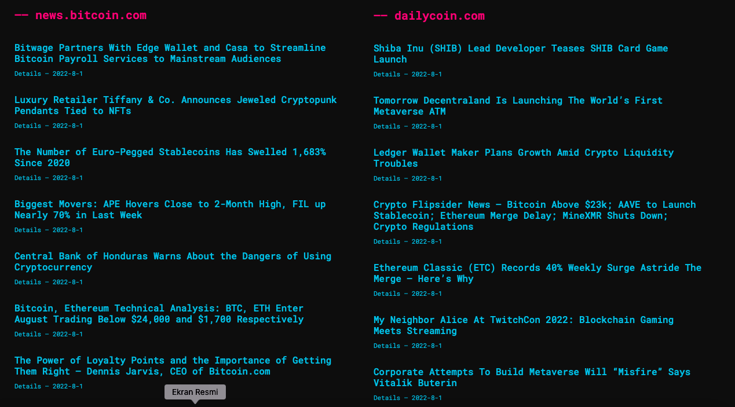Open the Crypto Flipsider News article
The width and height of the screenshot is (735, 407).
[535, 215]
